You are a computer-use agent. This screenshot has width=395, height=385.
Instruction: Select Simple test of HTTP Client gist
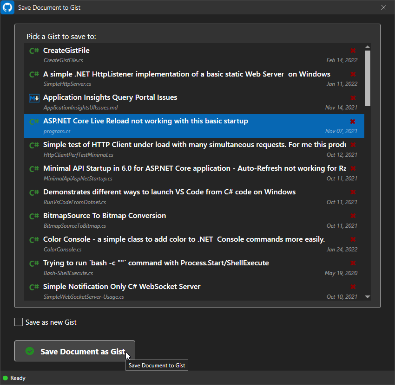(x=194, y=145)
